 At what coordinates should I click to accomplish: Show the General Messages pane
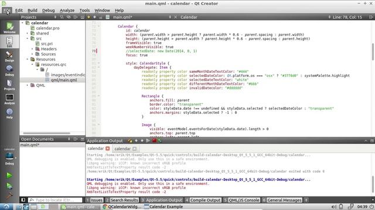(282, 200)
